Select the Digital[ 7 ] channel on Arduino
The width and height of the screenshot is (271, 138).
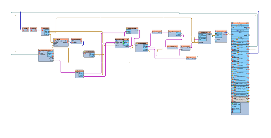(x=240, y=63)
